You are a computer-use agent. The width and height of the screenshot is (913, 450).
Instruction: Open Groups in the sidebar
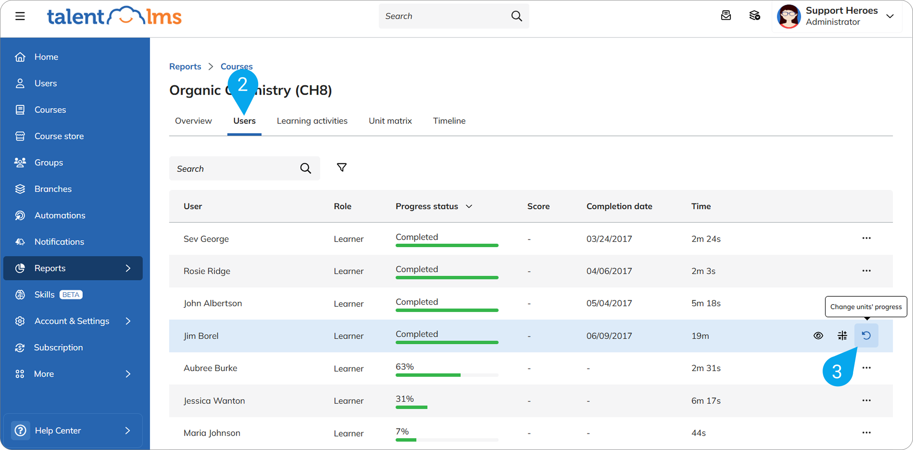click(48, 162)
